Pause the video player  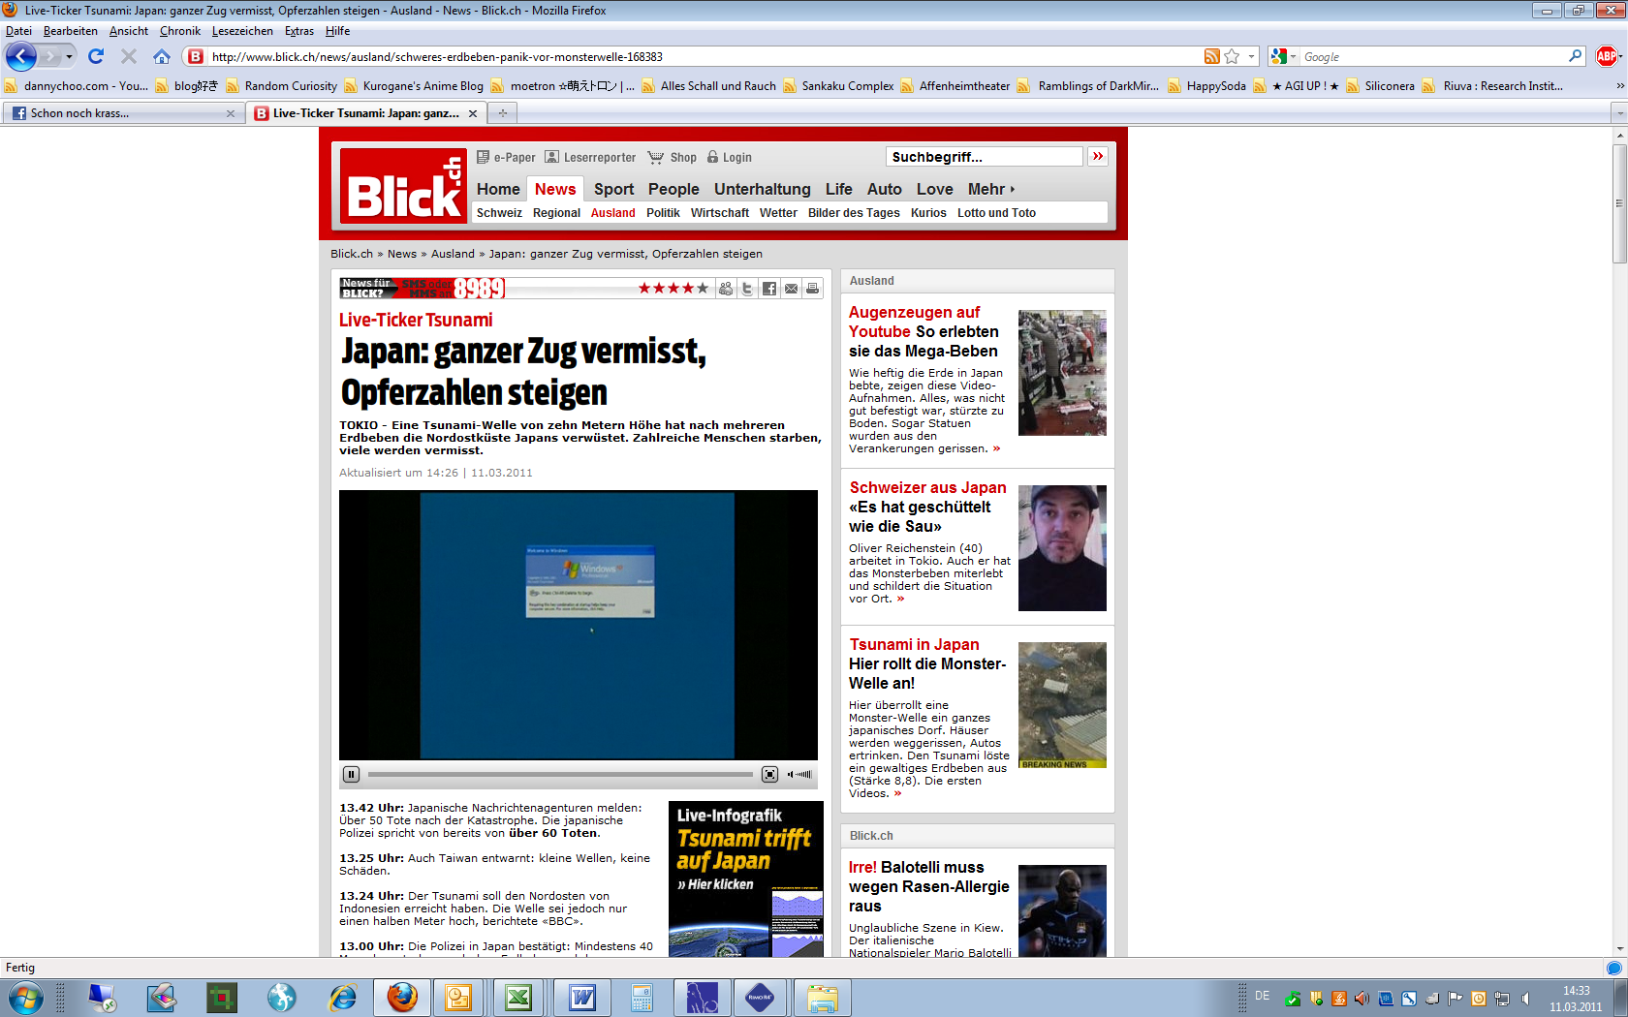[351, 774]
